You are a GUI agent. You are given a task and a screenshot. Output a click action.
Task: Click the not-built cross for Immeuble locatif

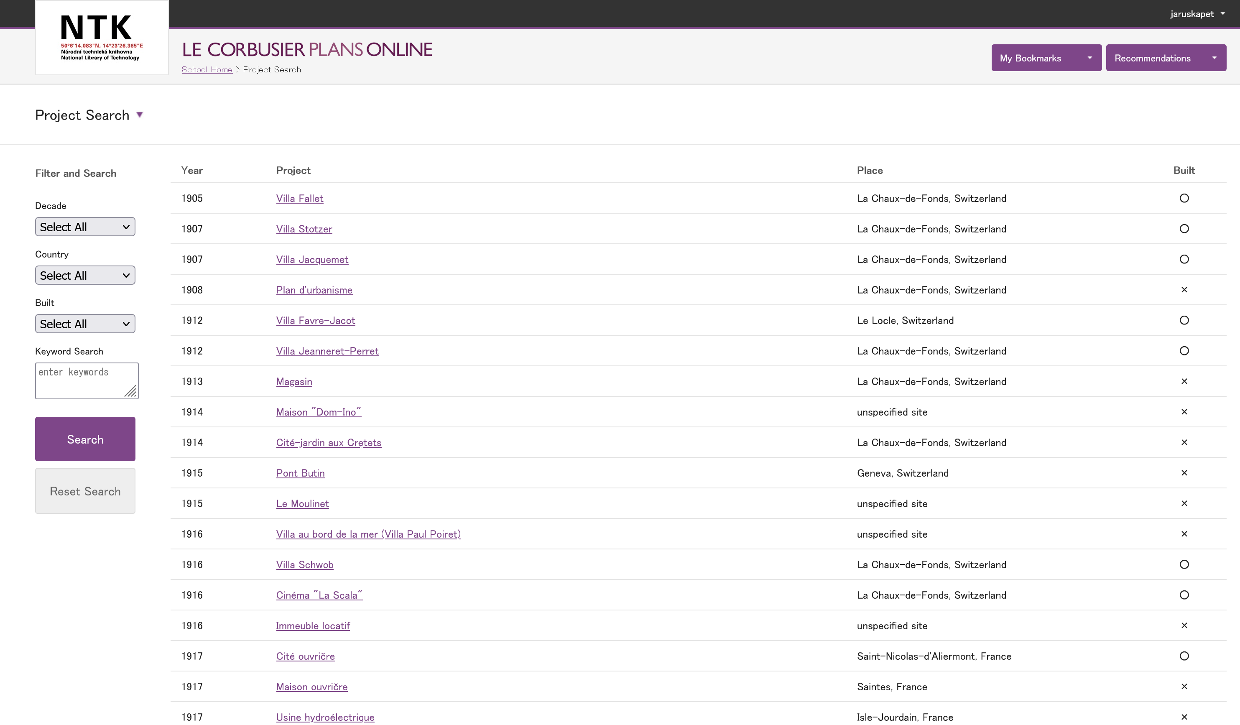pyautogui.click(x=1184, y=625)
